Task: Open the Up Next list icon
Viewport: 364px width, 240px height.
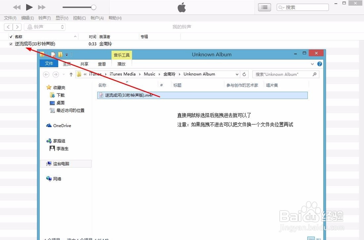Action: tap(264, 7)
